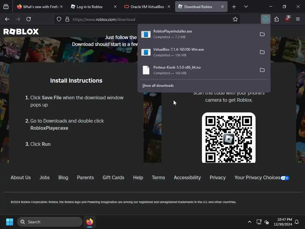Open the Accessibility footer link
Screen dimensions: 305x229
[187, 178]
